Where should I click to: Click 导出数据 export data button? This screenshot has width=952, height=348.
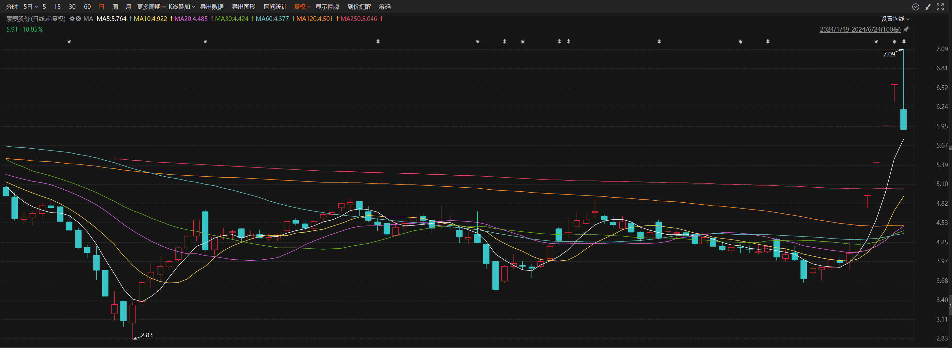pyautogui.click(x=212, y=7)
